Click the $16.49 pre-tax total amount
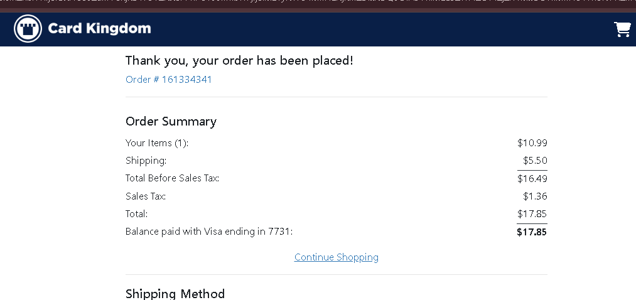This screenshot has height=300, width=636. coord(532,179)
